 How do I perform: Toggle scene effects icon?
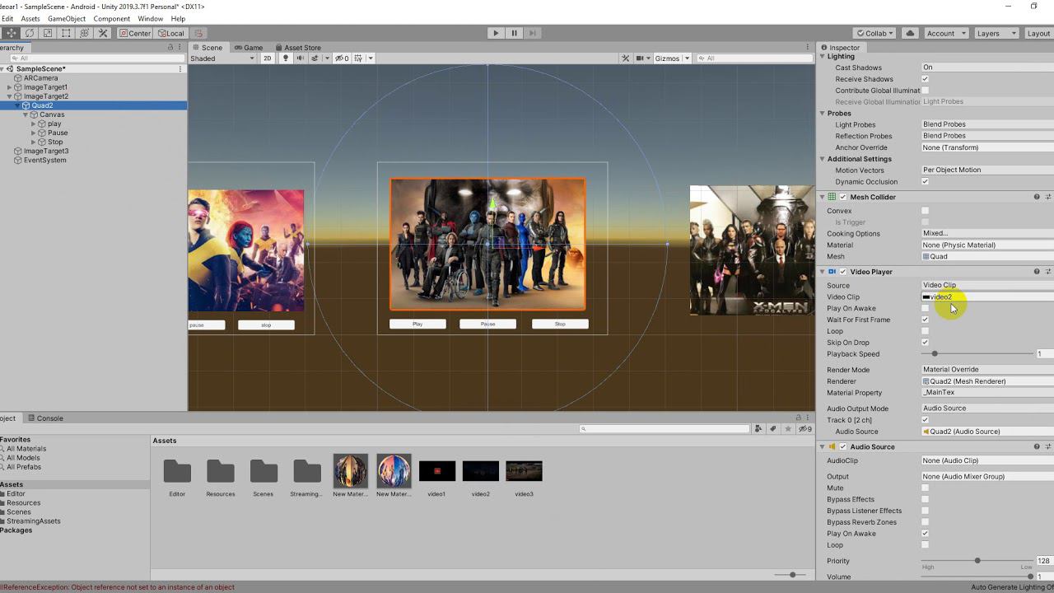tap(315, 58)
